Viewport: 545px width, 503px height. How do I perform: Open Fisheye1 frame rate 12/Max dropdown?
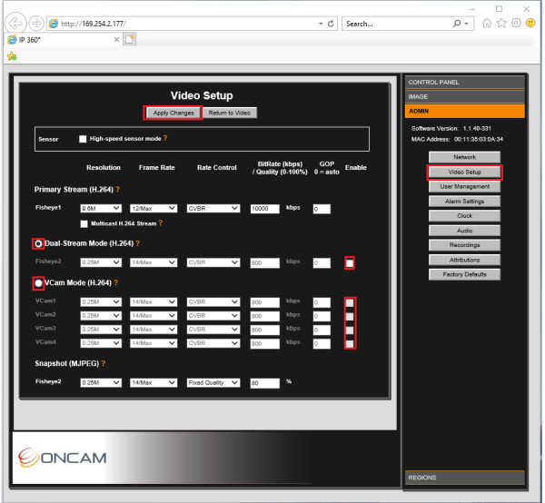[154, 209]
